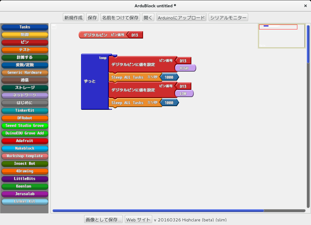The height and width of the screenshot is (225, 311).
Task: Select the HIGH value block
Action: click(185, 68)
